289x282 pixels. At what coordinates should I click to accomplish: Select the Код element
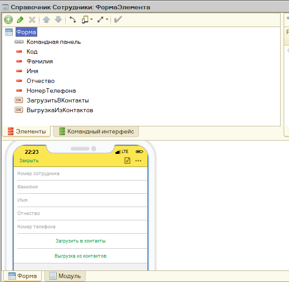click(x=32, y=52)
